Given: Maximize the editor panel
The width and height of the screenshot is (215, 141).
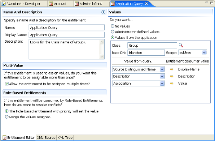Looking at the screenshot, I should click(x=212, y=3).
